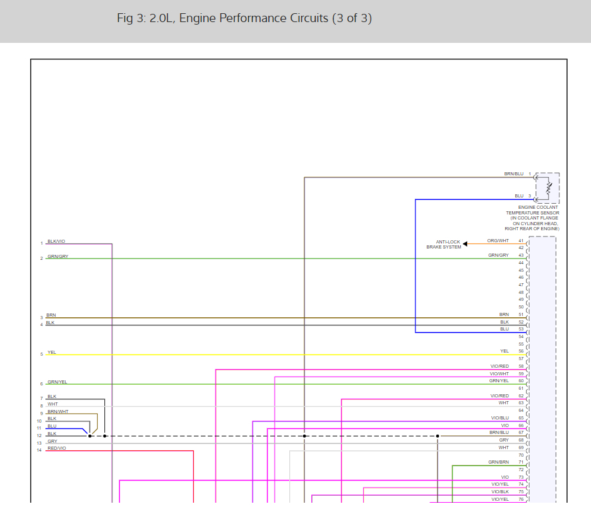591x521 pixels.
Task: Select the BLK/VIO label at left pin 1
Action: coord(56,241)
